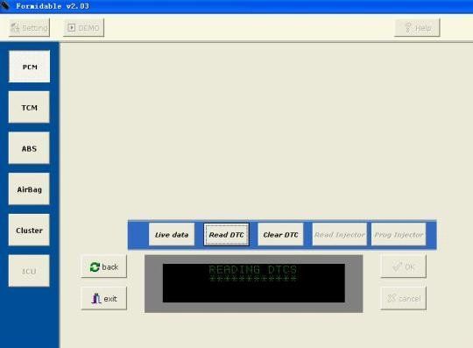Image resolution: width=473 pixels, height=348 pixels.
Task: Click the tools icon on Setting
Action: click(15, 28)
